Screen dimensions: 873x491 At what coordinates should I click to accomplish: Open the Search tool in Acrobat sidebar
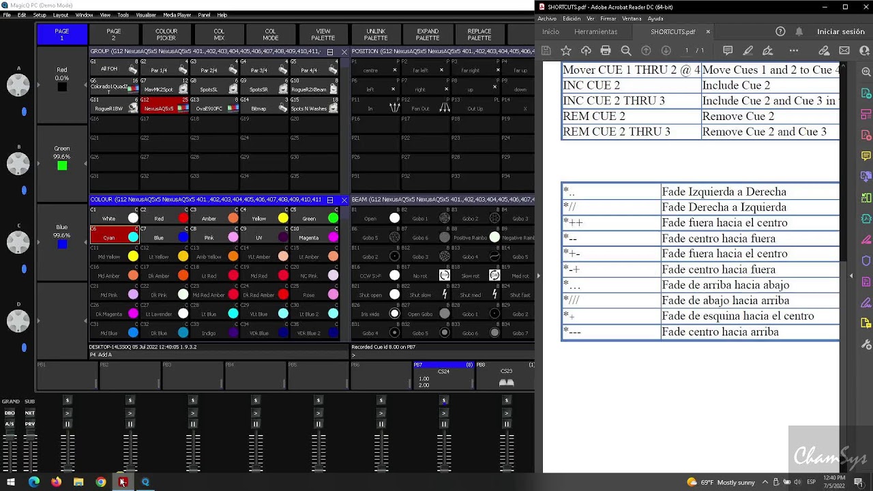[x=866, y=72]
